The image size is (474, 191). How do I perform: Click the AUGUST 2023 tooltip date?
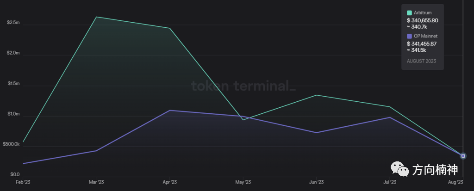click(x=421, y=61)
